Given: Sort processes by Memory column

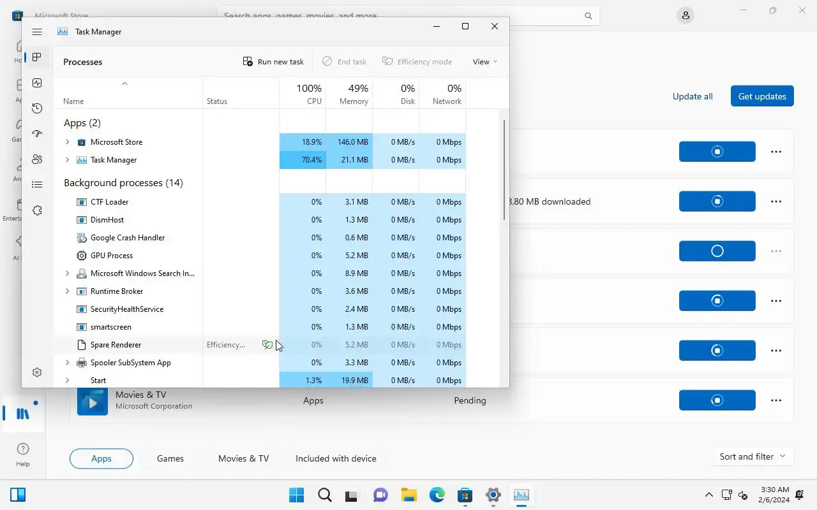Looking at the screenshot, I should tap(349, 93).
